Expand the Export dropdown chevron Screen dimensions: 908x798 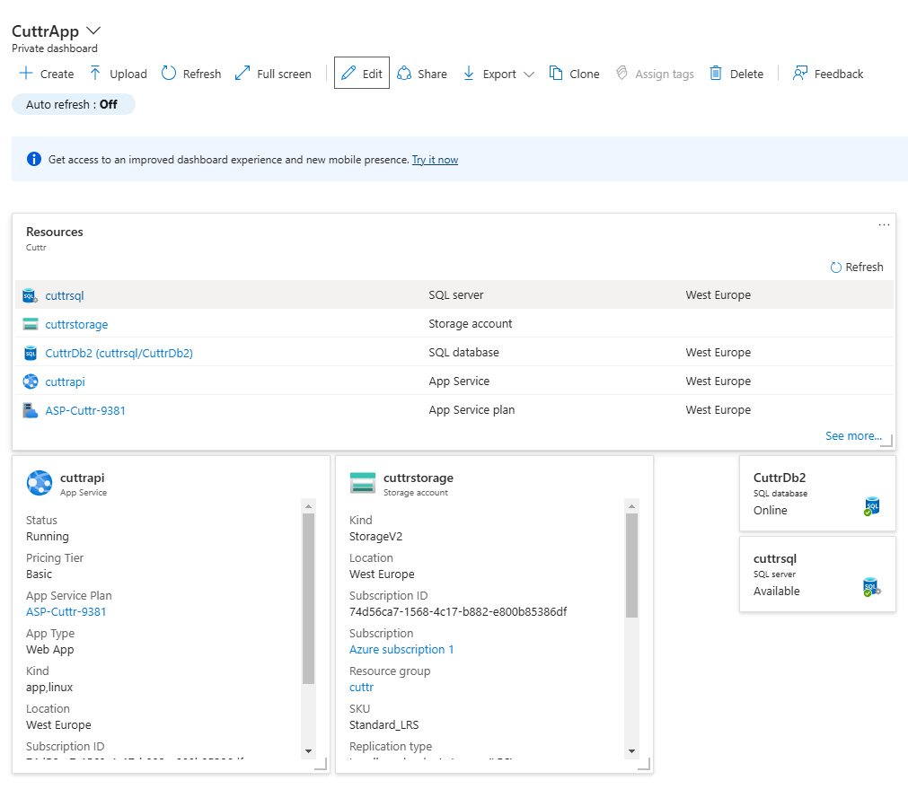tap(529, 75)
